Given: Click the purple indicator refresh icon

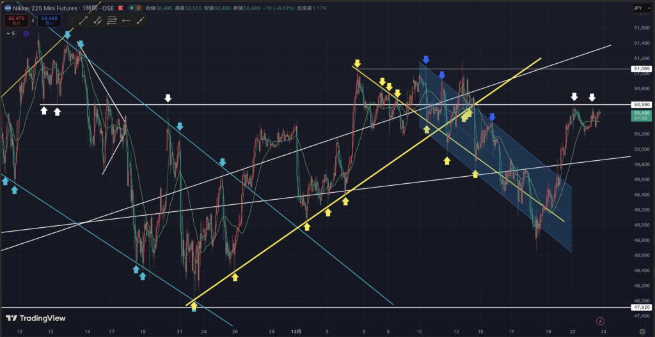Looking at the screenshot, I should (x=26, y=34).
